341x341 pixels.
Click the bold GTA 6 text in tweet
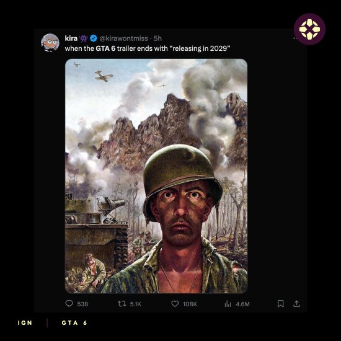click(105, 48)
